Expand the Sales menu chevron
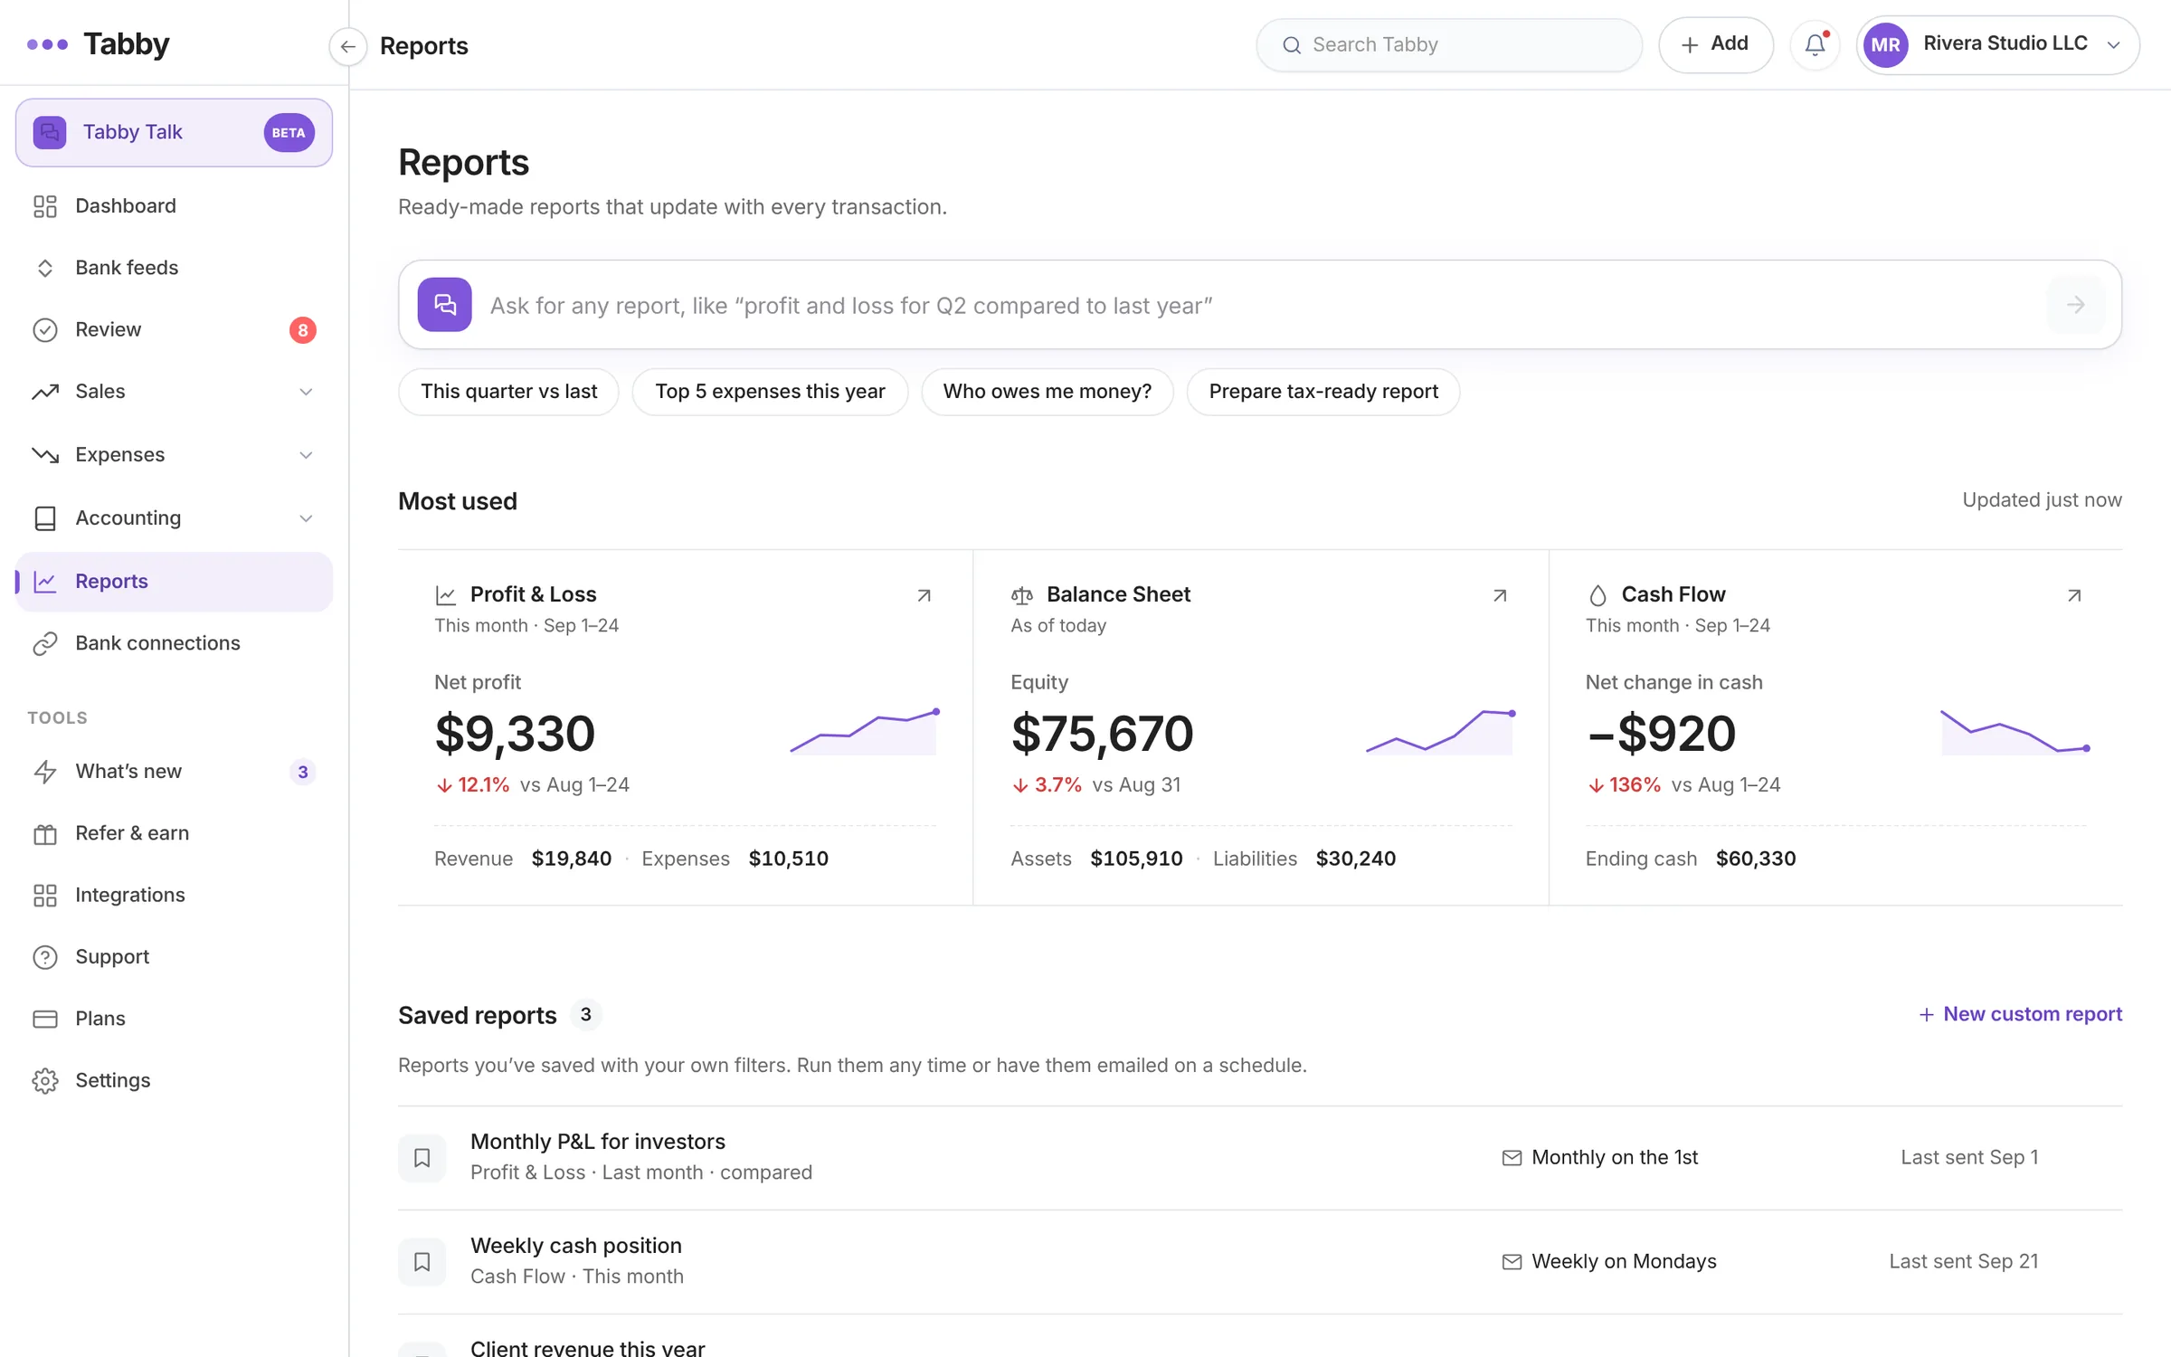The height and width of the screenshot is (1357, 2171). click(306, 392)
